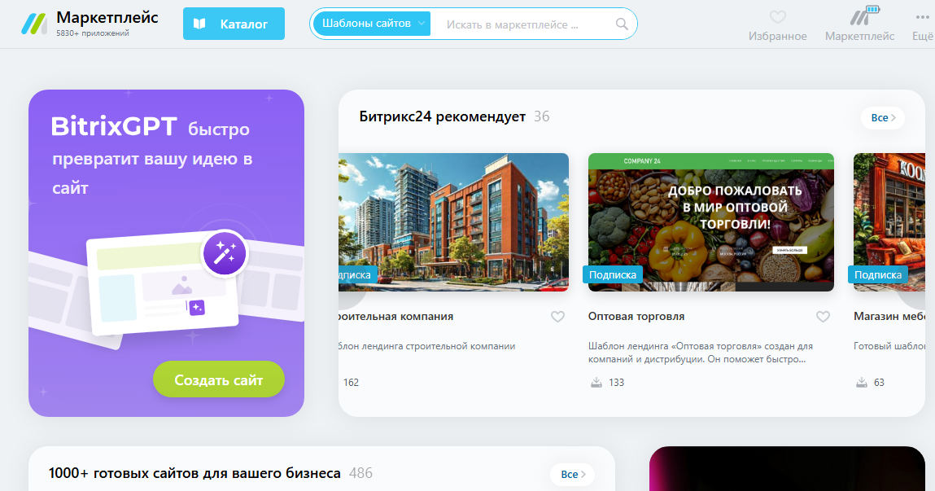Click the Маркетплейс logo icon
935x491 pixels.
point(34,24)
